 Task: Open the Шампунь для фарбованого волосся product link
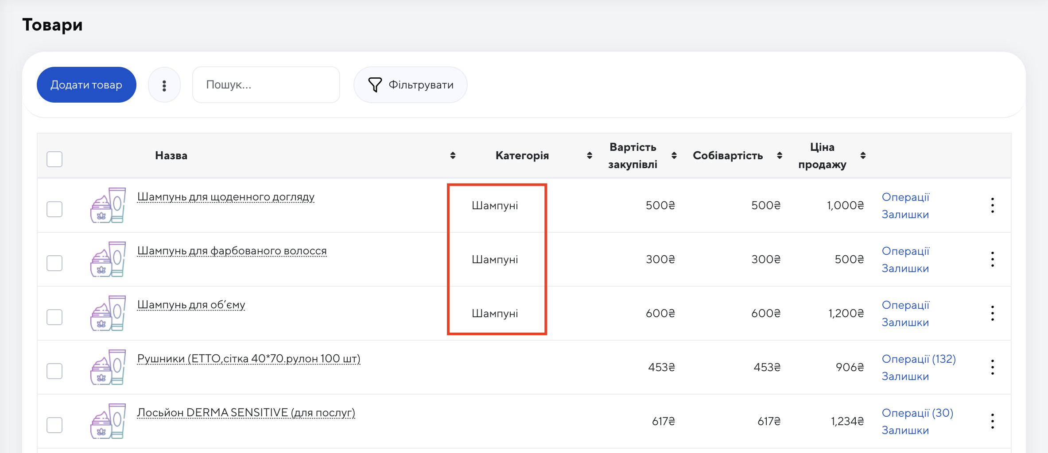[232, 251]
